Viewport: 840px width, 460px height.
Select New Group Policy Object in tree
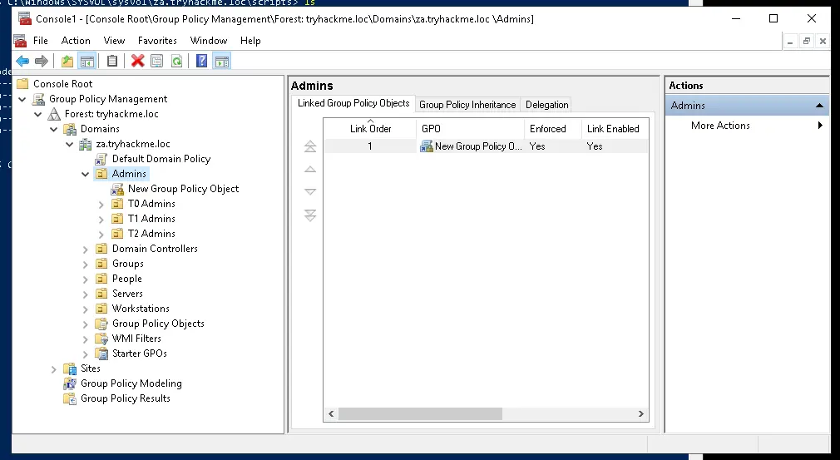(183, 189)
